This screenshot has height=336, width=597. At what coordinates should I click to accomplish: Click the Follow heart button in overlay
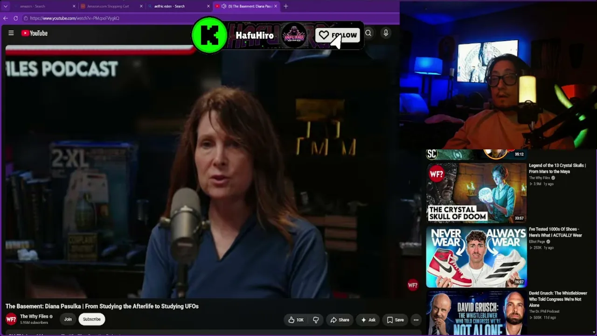[x=338, y=35]
